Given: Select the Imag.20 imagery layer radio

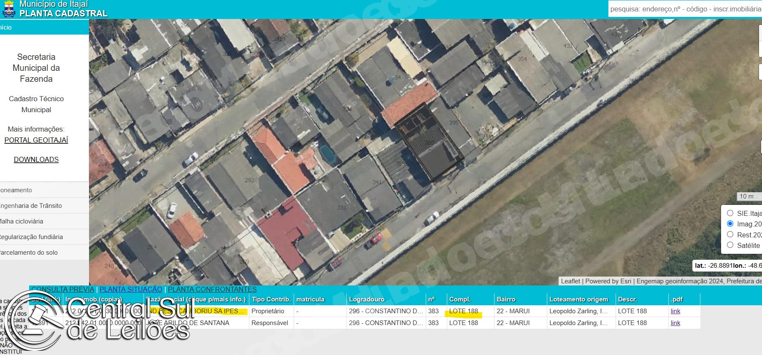Looking at the screenshot, I should [730, 223].
